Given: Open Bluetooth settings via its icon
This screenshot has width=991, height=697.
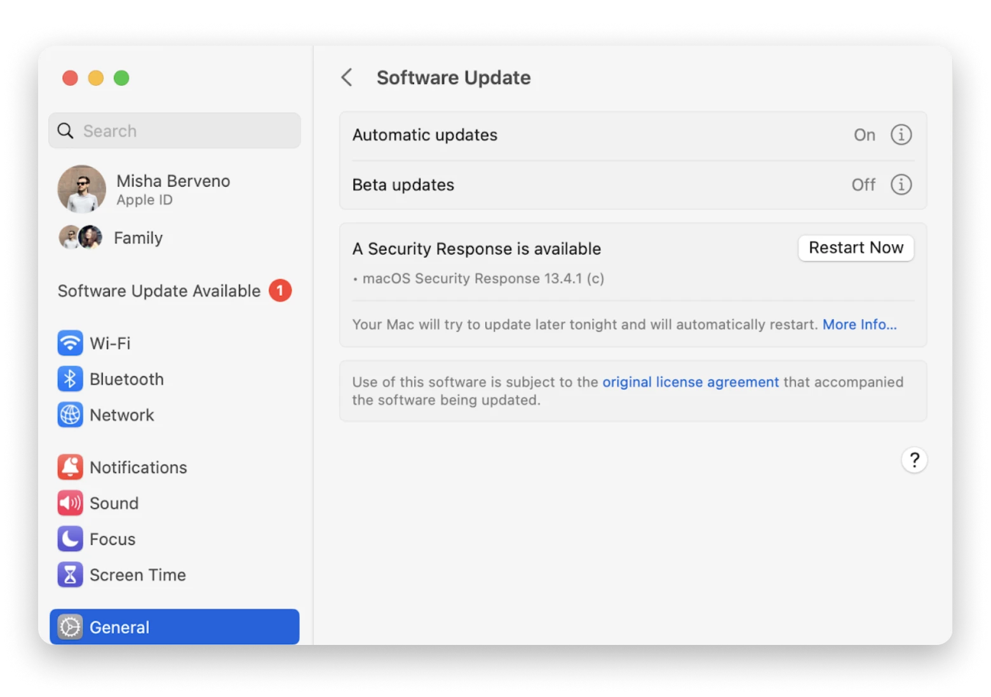Looking at the screenshot, I should tap(70, 379).
